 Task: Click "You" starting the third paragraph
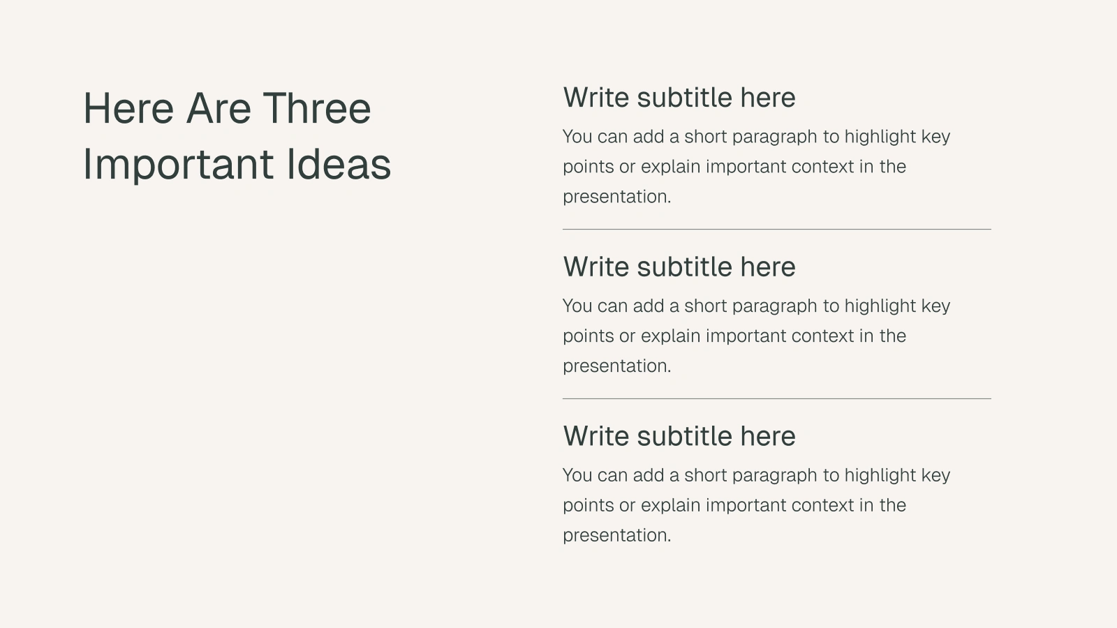(x=577, y=476)
